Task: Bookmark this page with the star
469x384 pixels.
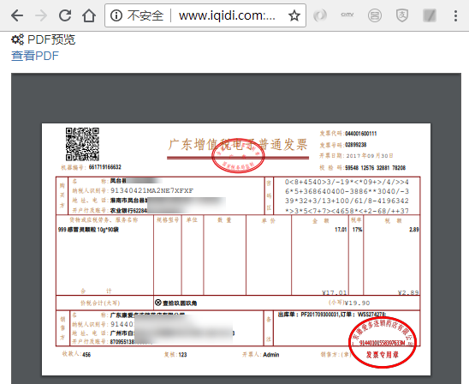Action: point(294,15)
